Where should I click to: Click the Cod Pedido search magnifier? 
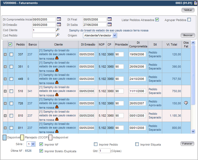tap(58, 35)
